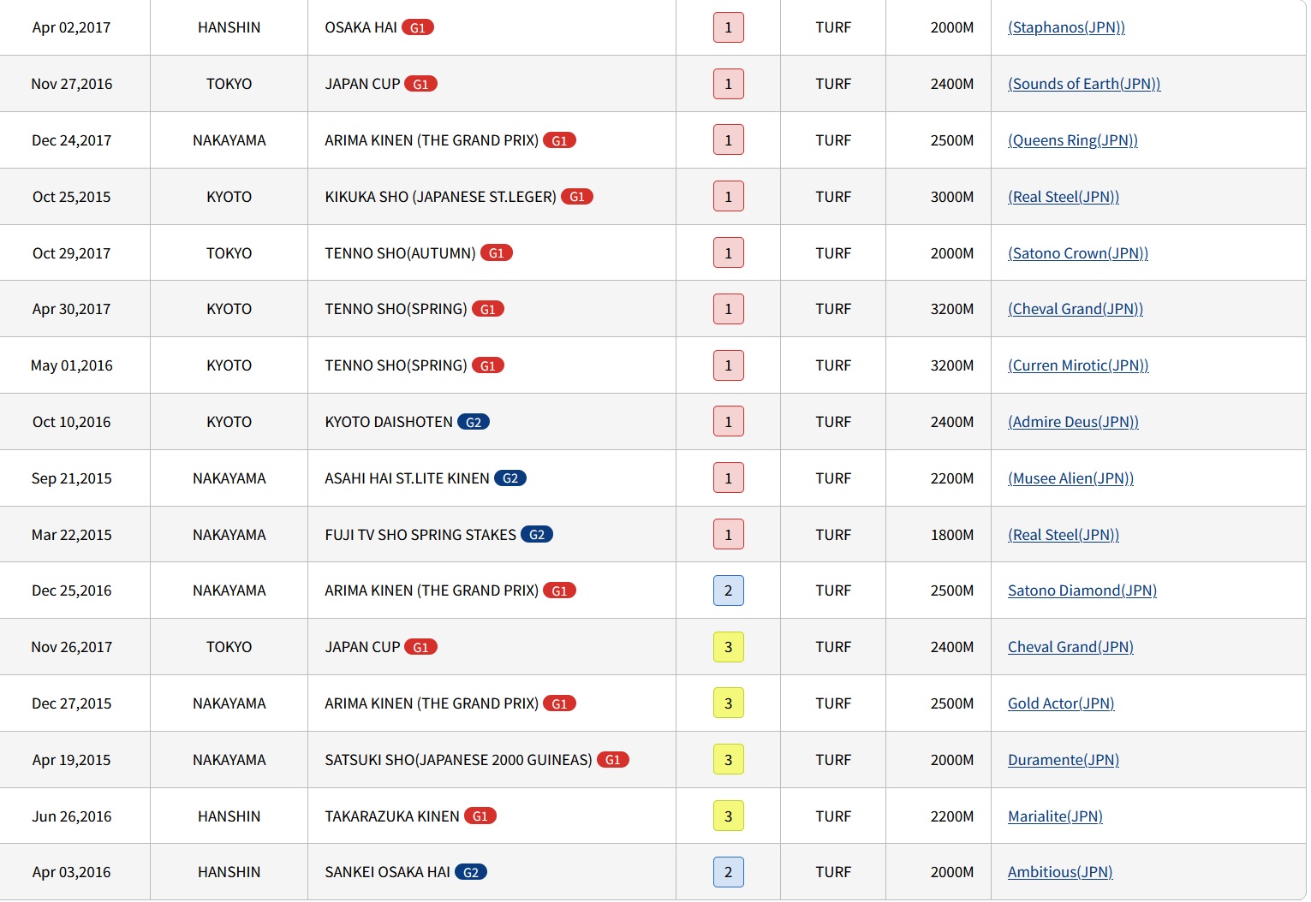Open the Marialite(JPN) link

tap(1055, 816)
